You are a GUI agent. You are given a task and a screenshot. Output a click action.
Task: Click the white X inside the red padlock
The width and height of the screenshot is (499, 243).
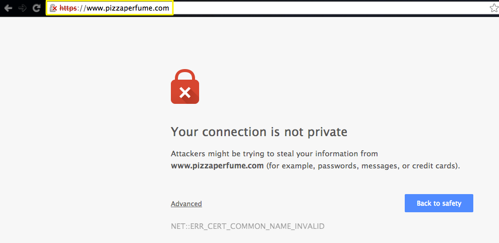[185, 93]
